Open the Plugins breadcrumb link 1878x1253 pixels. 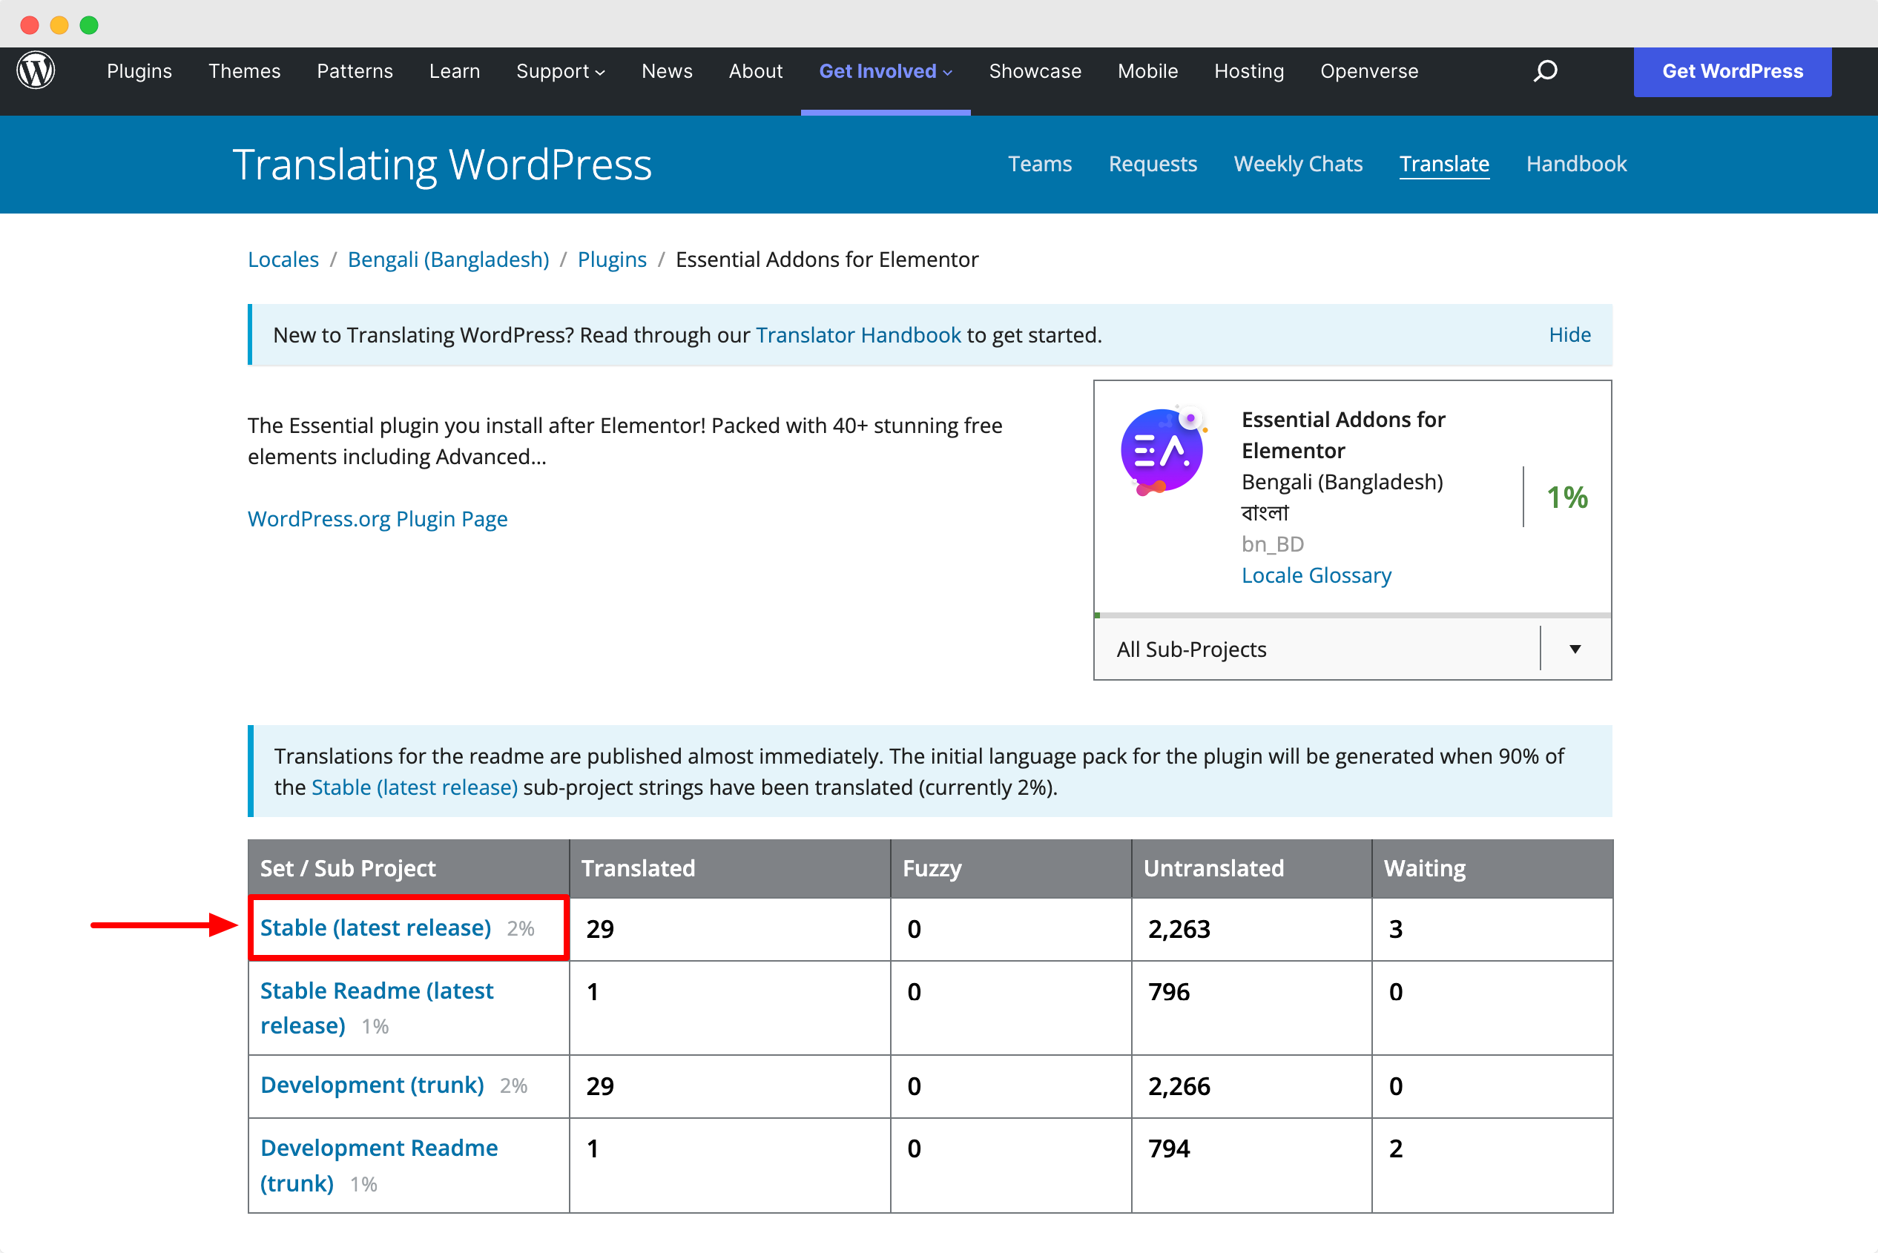click(612, 259)
